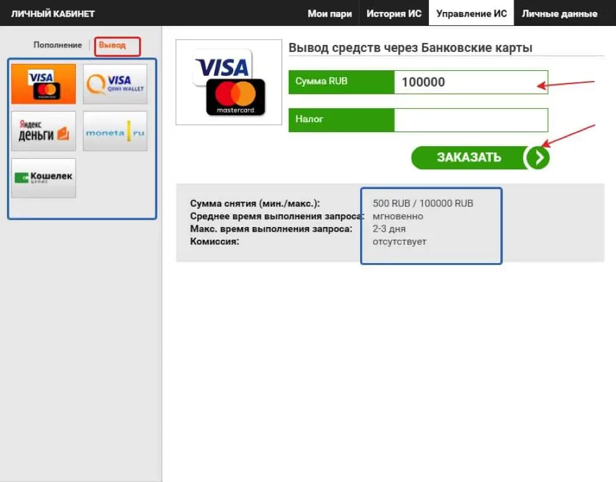Choose the Visa QIWI Wallet tile
The image size is (616, 482).
click(115, 83)
